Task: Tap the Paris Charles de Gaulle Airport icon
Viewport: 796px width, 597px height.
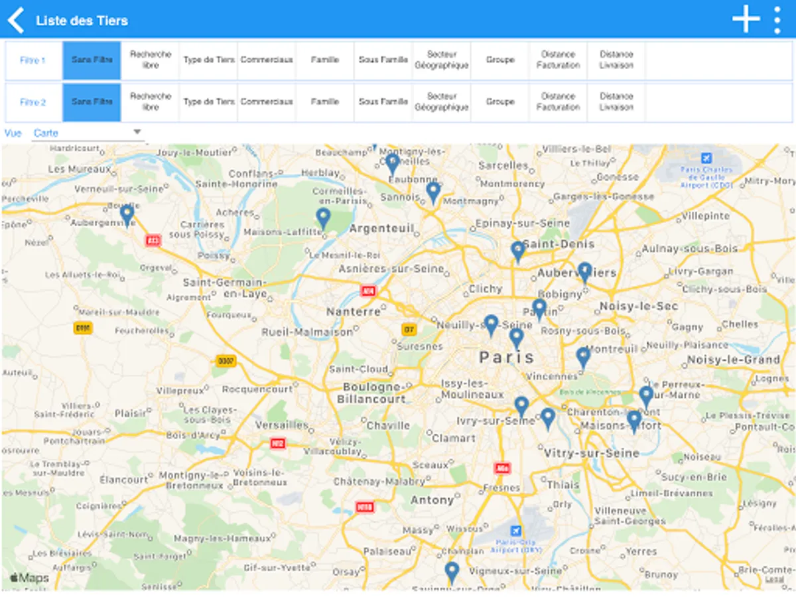Action: point(706,158)
